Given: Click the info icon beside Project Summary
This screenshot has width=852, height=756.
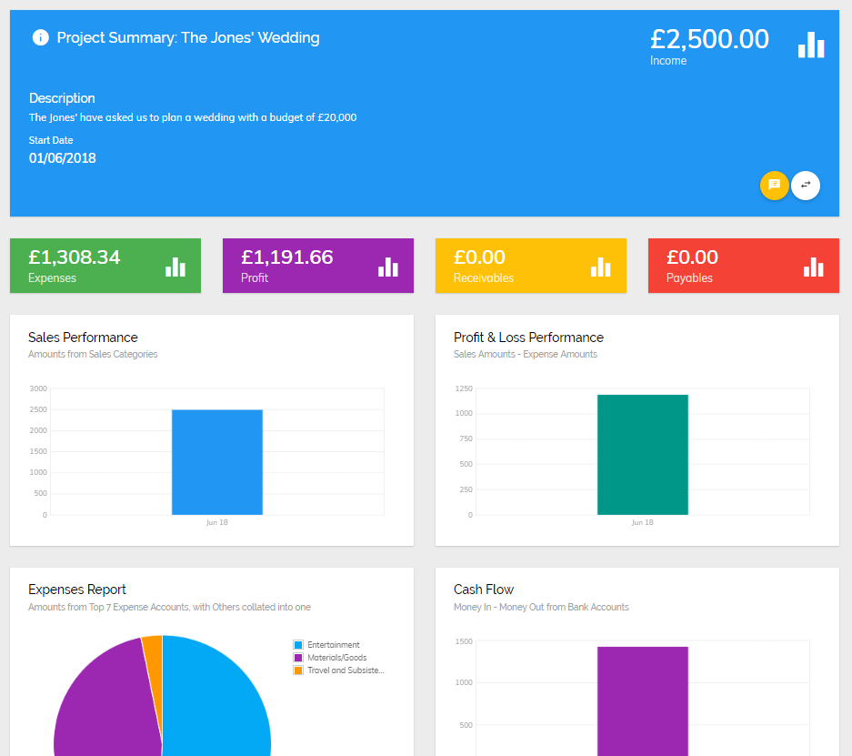Looking at the screenshot, I should [x=41, y=37].
